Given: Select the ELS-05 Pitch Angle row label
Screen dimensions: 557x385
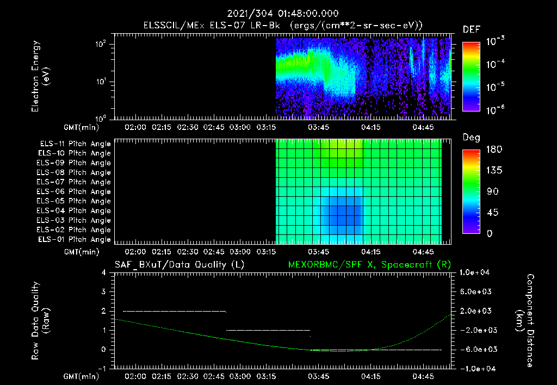Looking at the screenshot, I should [73, 201].
